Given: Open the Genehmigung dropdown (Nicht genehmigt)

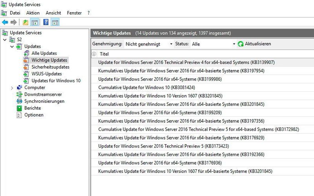Looking at the screenshot, I should coord(149,44).
